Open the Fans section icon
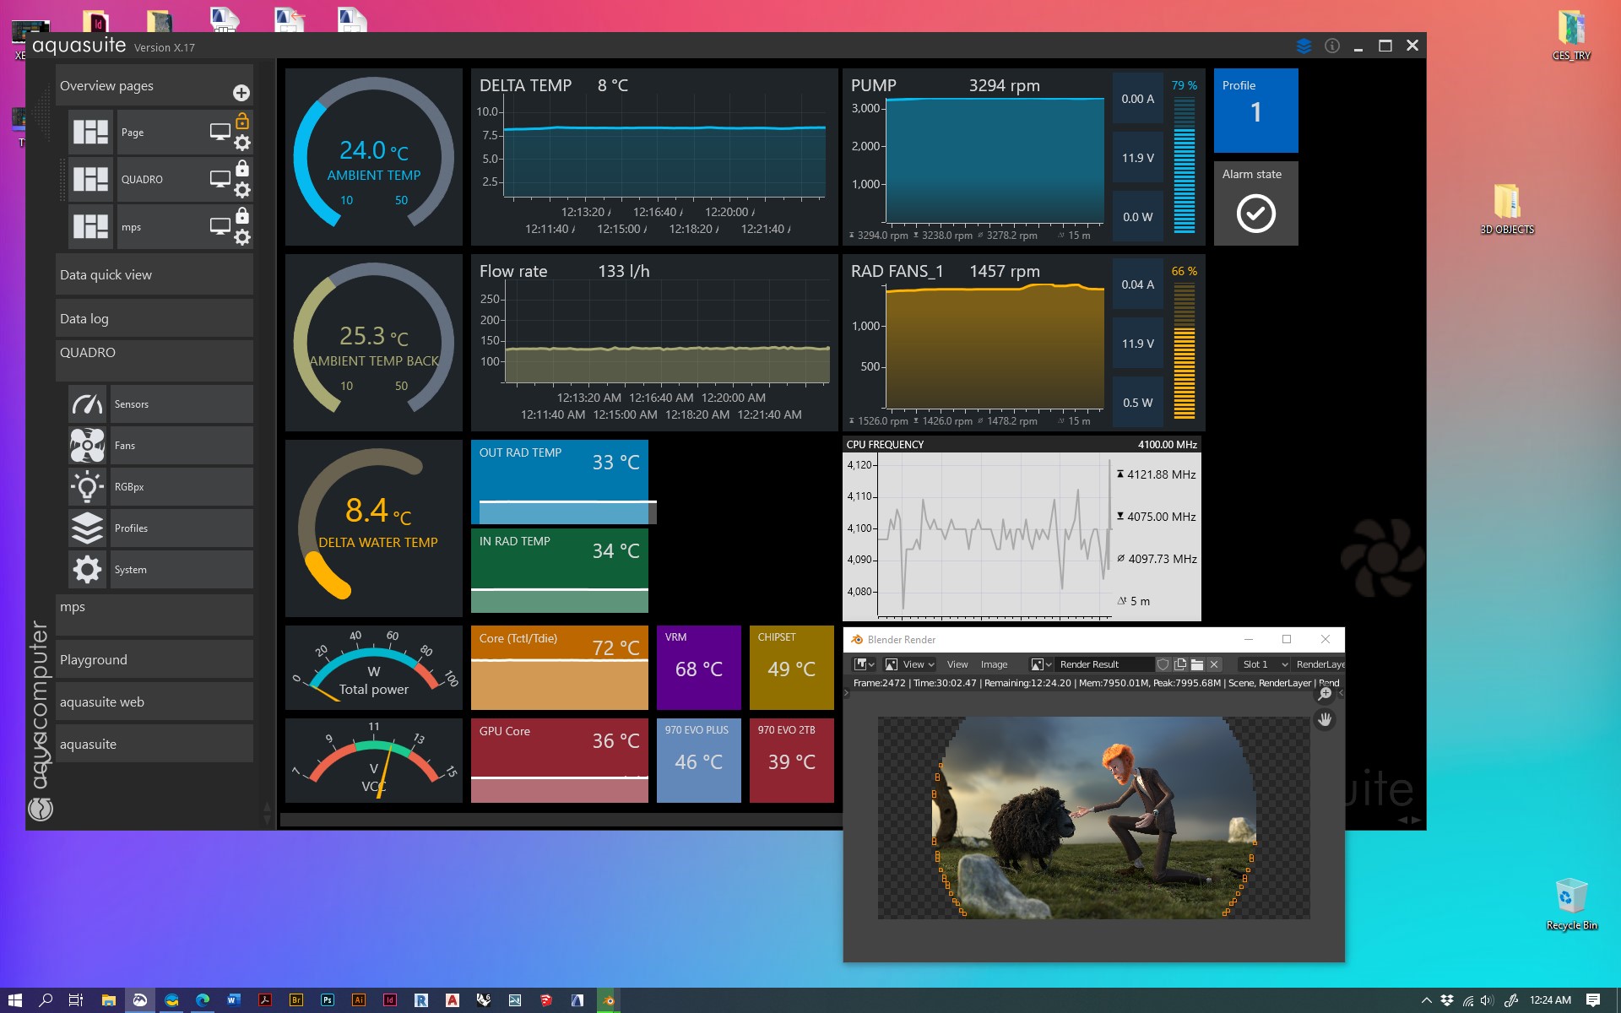Image resolution: width=1621 pixels, height=1013 pixels. click(x=87, y=446)
